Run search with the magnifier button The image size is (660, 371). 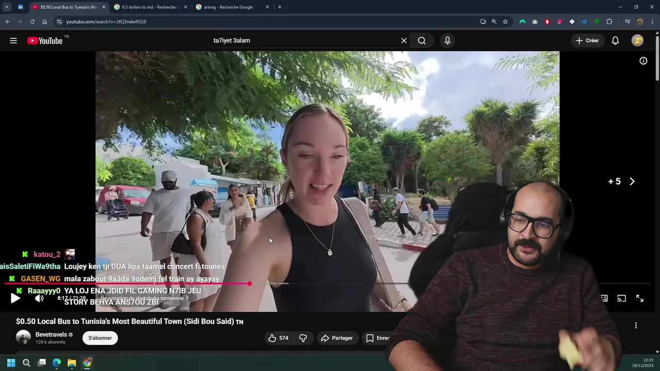click(422, 41)
